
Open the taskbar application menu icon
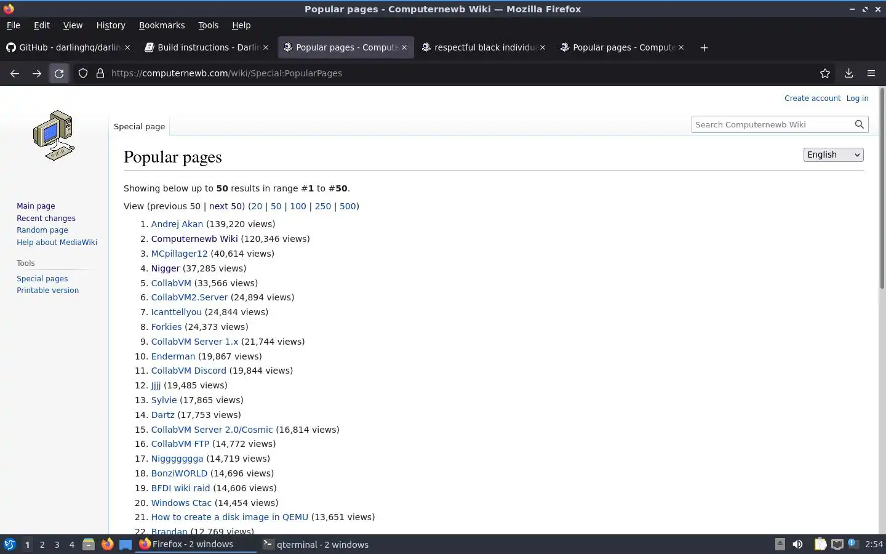10,544
